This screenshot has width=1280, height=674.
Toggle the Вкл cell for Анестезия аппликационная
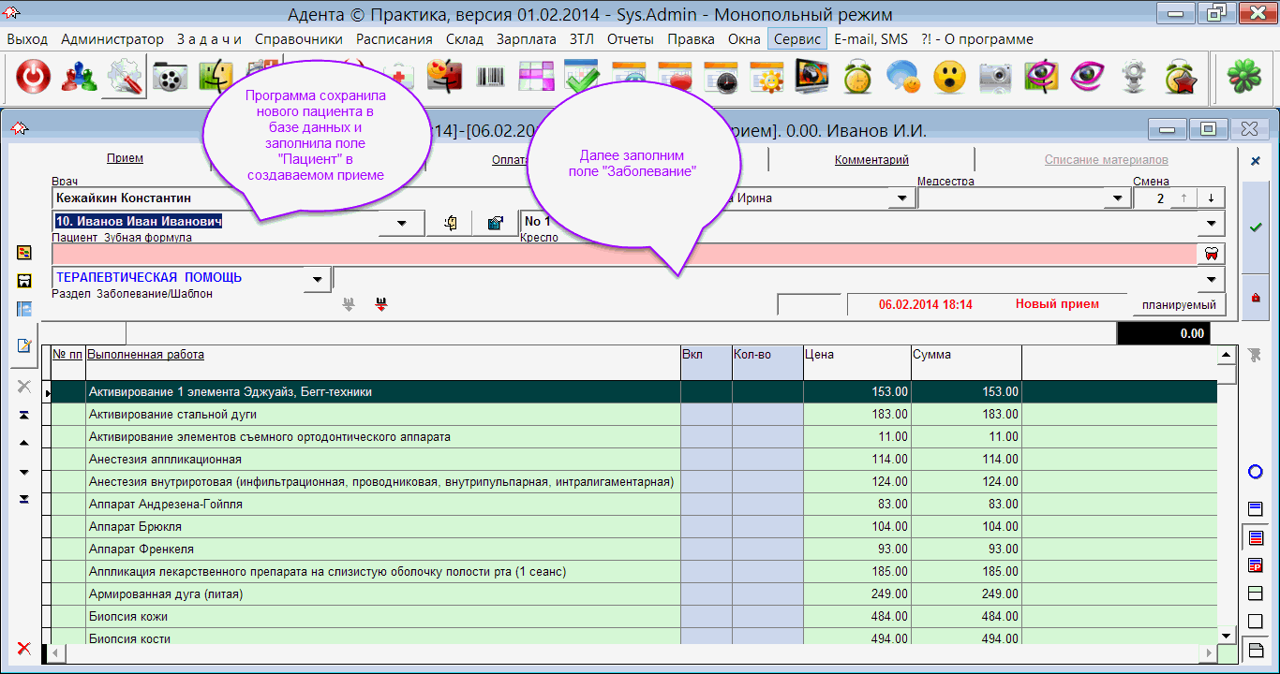[706, 460]
